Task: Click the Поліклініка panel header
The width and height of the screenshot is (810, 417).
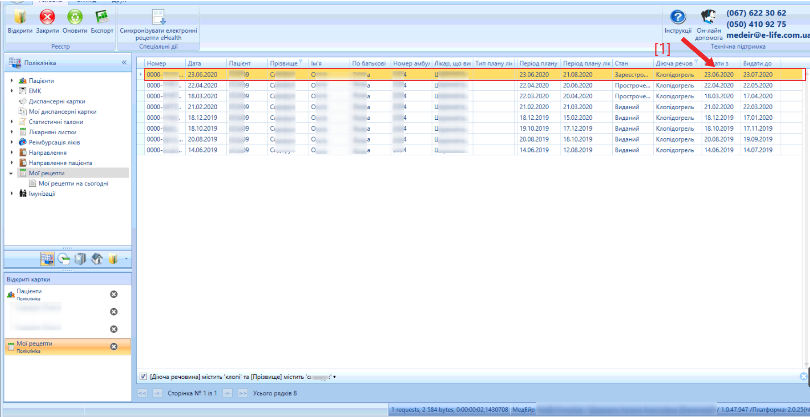Action: (x=68, y=62)
